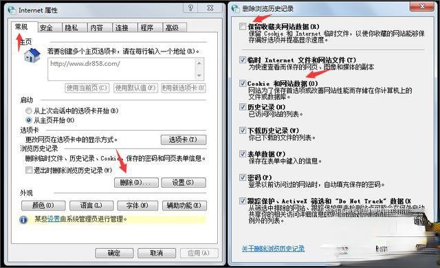This screenshot has height=268, width=440.
Task: Click 取消 button in Internet 属性
Action: (157, 253)
